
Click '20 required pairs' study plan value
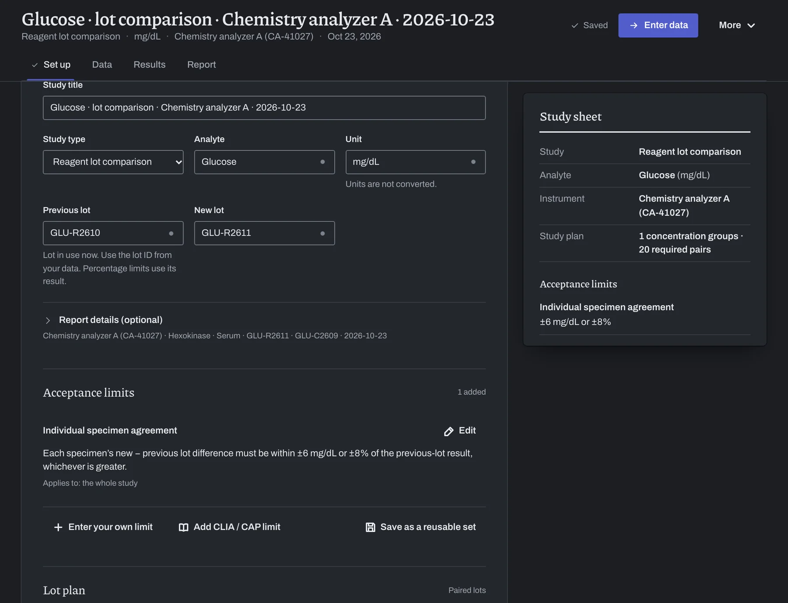(675, 249)
